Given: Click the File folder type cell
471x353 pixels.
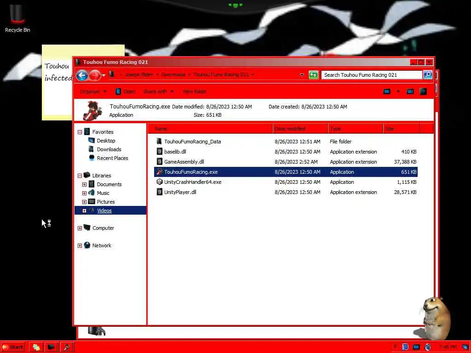Looking at the screenshot, I should (341, 142).
